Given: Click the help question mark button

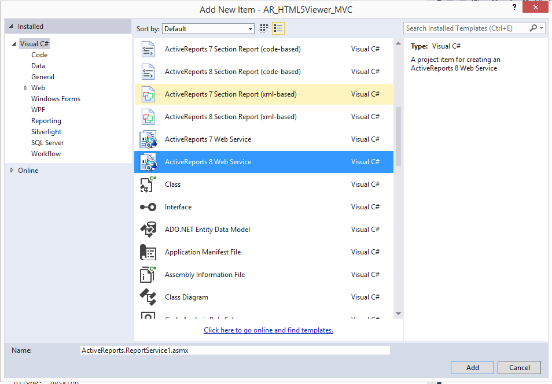Looking at the screenshot, I should point(514,7).
